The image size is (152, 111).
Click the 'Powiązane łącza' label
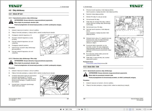pos(88,62)
